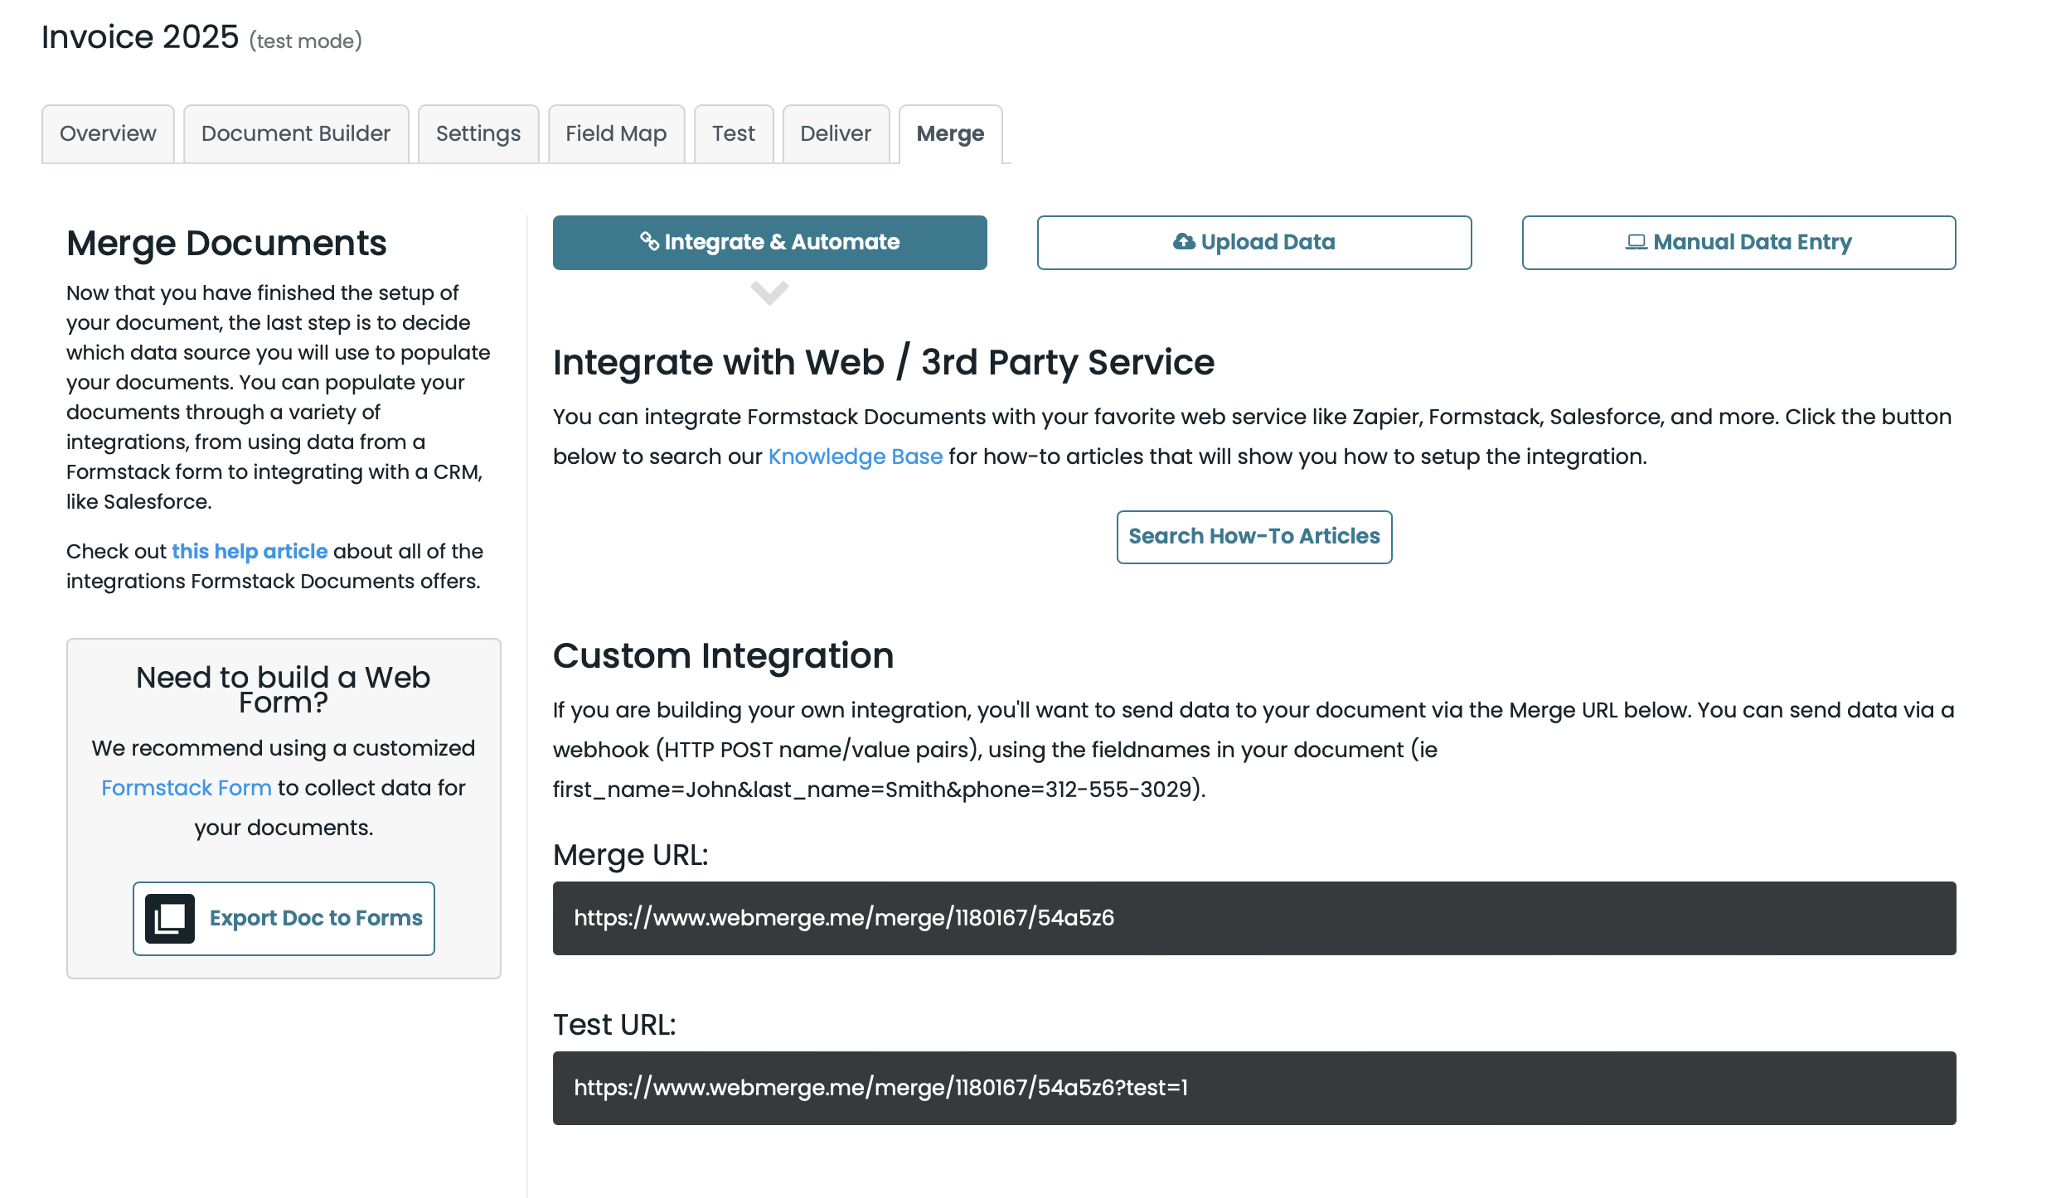Click Search How-To Articles button

click(x=1253, y=536)
